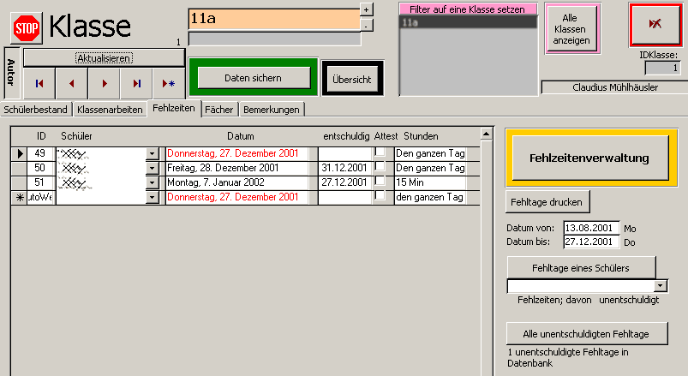Click the up arrow of table scrollbar
The image size is (688, 376).
coord(487,134)
